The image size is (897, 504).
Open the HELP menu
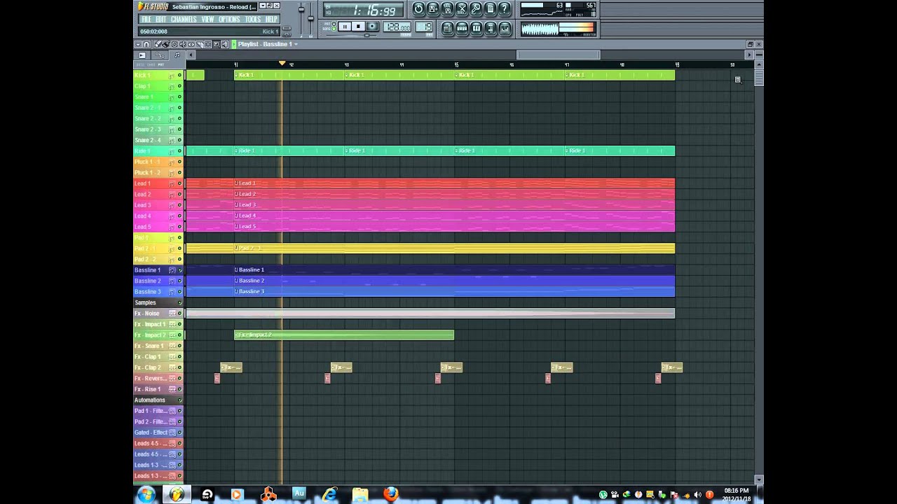coord(271,19)
